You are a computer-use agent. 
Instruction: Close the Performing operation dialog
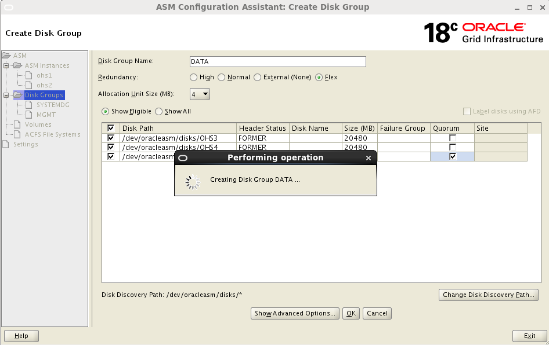pyautogui.click(x=369, y=158)
